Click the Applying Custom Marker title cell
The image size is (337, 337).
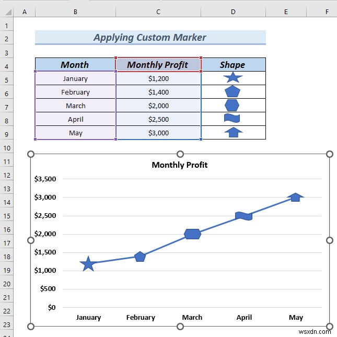150,38
